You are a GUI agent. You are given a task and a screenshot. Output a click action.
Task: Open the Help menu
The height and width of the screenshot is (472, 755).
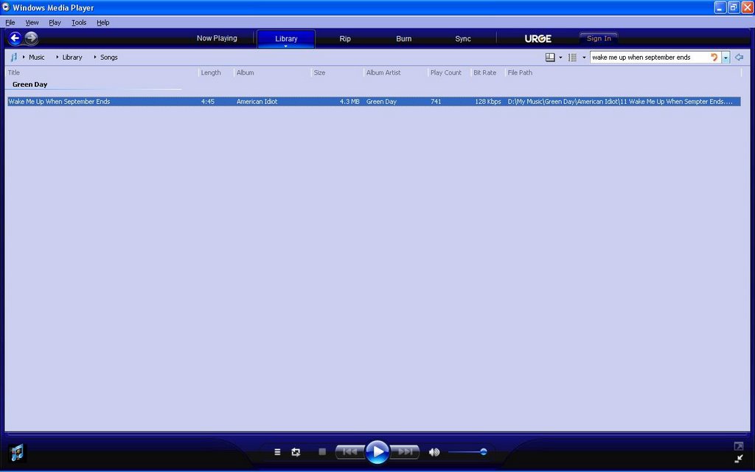coord(103,23)
